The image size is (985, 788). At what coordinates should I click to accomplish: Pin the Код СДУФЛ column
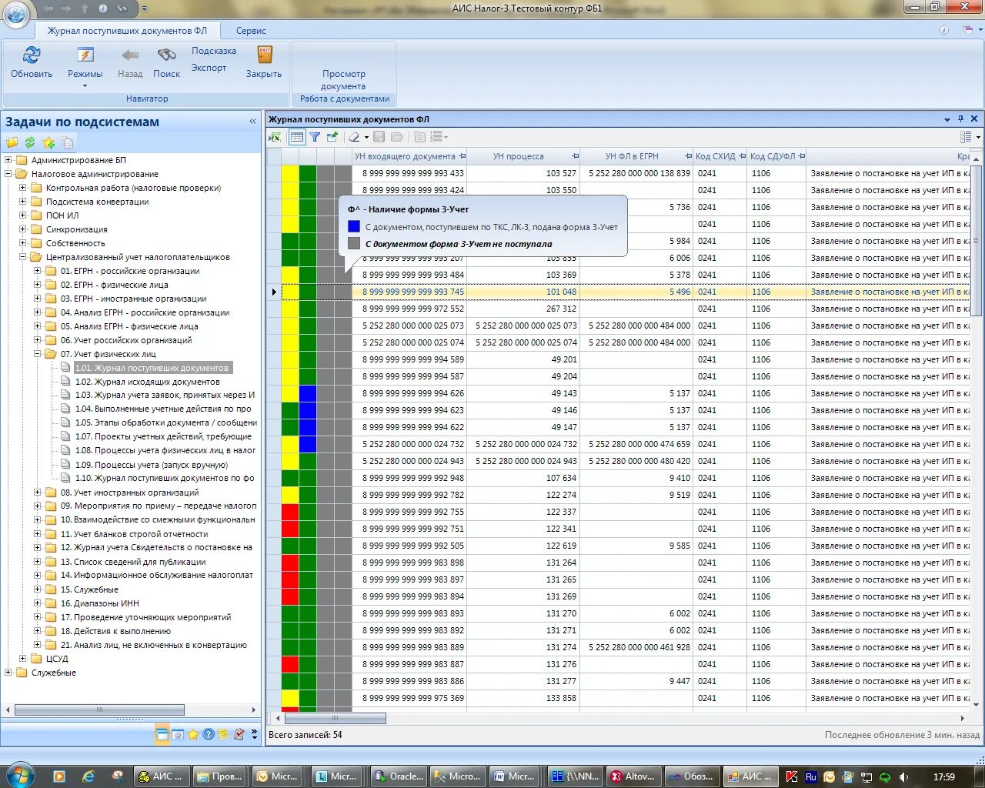click(802, 156)
